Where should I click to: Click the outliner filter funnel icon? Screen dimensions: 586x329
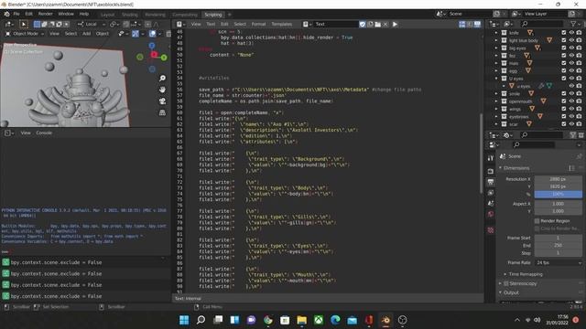[573, 24]
